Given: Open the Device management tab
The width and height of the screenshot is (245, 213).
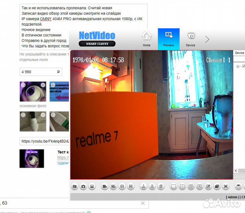Looking at the screenshot, I should [190, 39].
